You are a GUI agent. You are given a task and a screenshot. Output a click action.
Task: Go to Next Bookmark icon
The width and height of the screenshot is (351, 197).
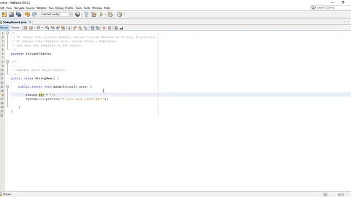click(x=81, y=28)
